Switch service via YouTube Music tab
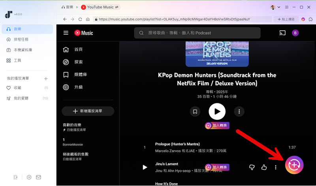This screenshot has width=316, height=186. 100,7
